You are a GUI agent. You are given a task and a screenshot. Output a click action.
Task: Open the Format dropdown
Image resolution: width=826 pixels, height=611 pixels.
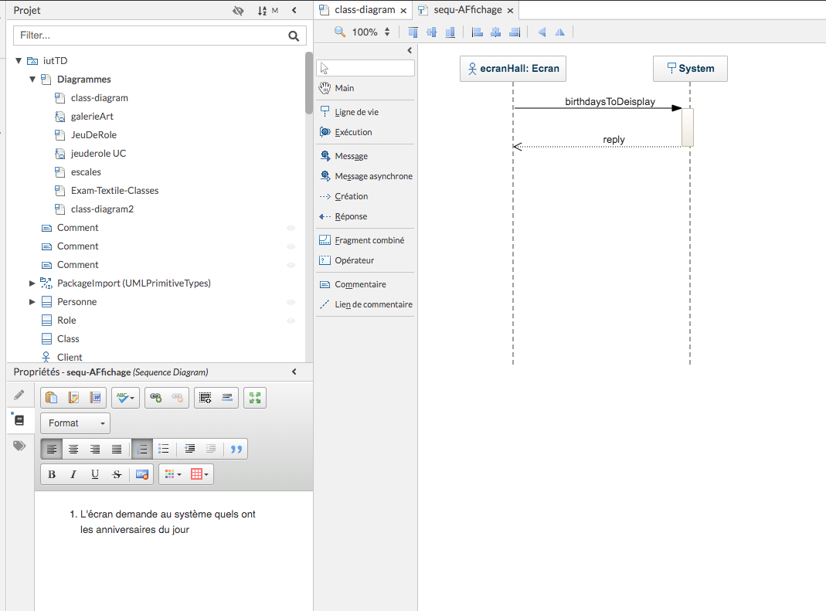(75, 423)
